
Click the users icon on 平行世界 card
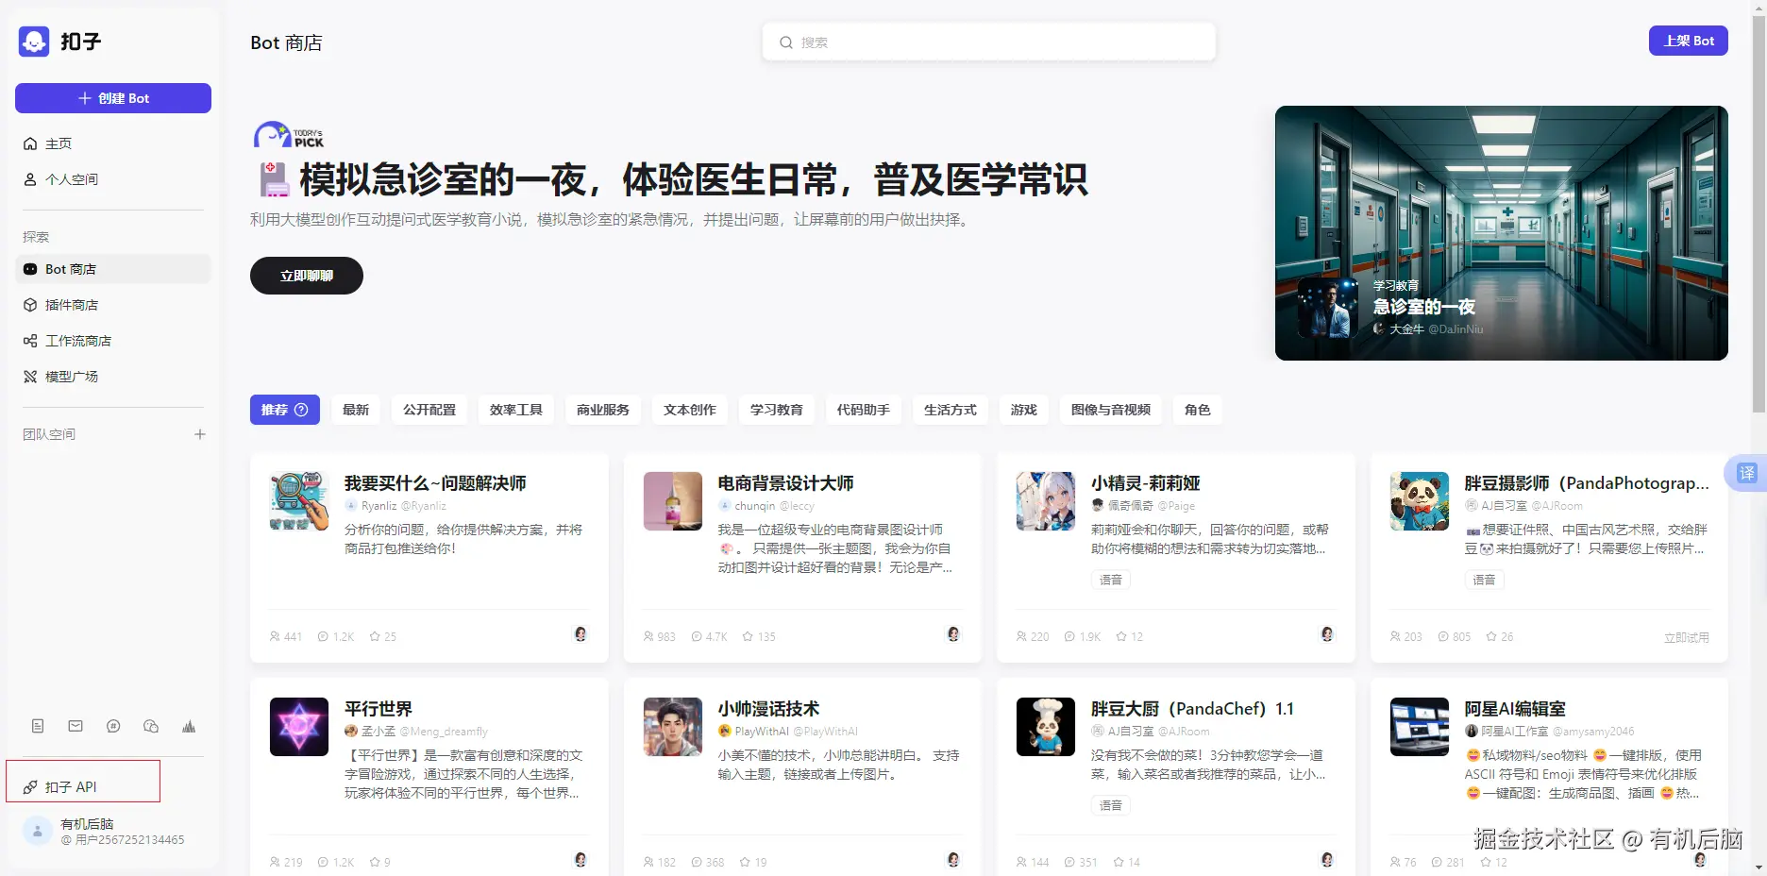(275, 863)
